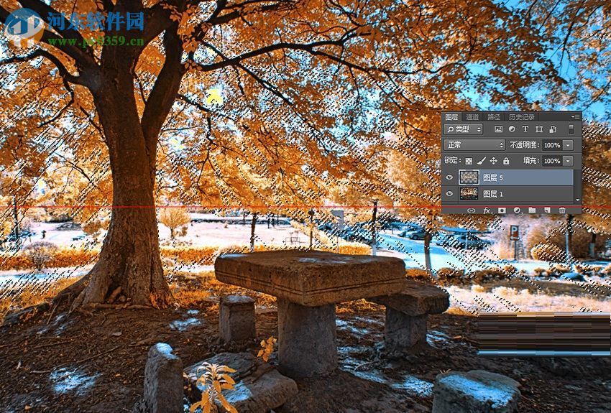Open the 填充 fill slider arrow
611x413 pixels.
[568, 161]
